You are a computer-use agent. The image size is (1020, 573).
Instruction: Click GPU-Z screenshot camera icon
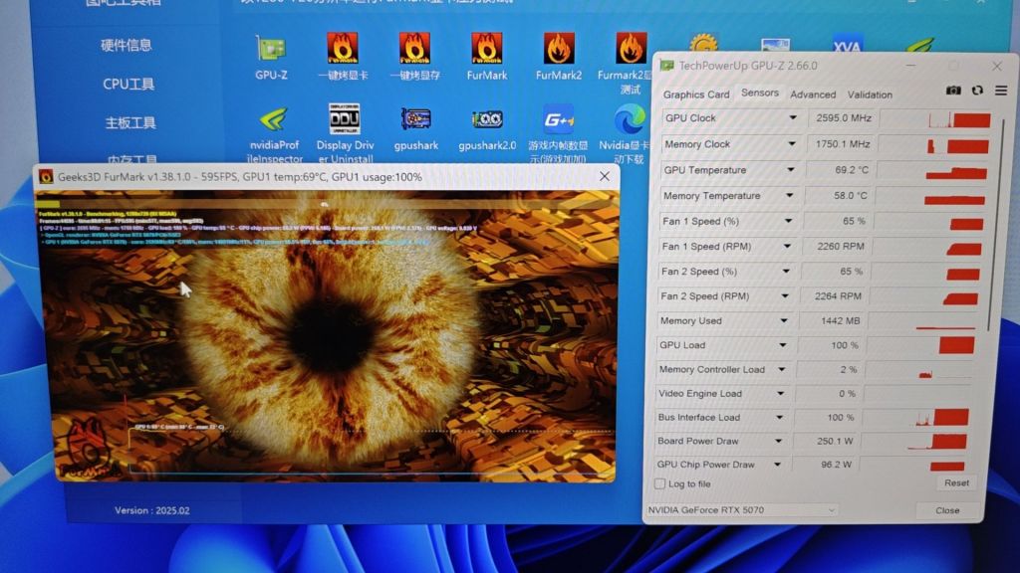coord(953,92)
